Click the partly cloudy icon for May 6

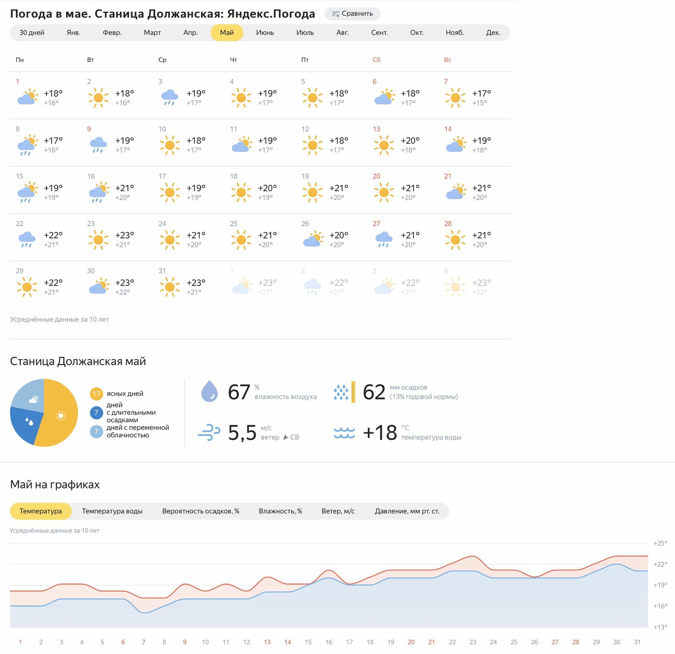tap(384, 98)
